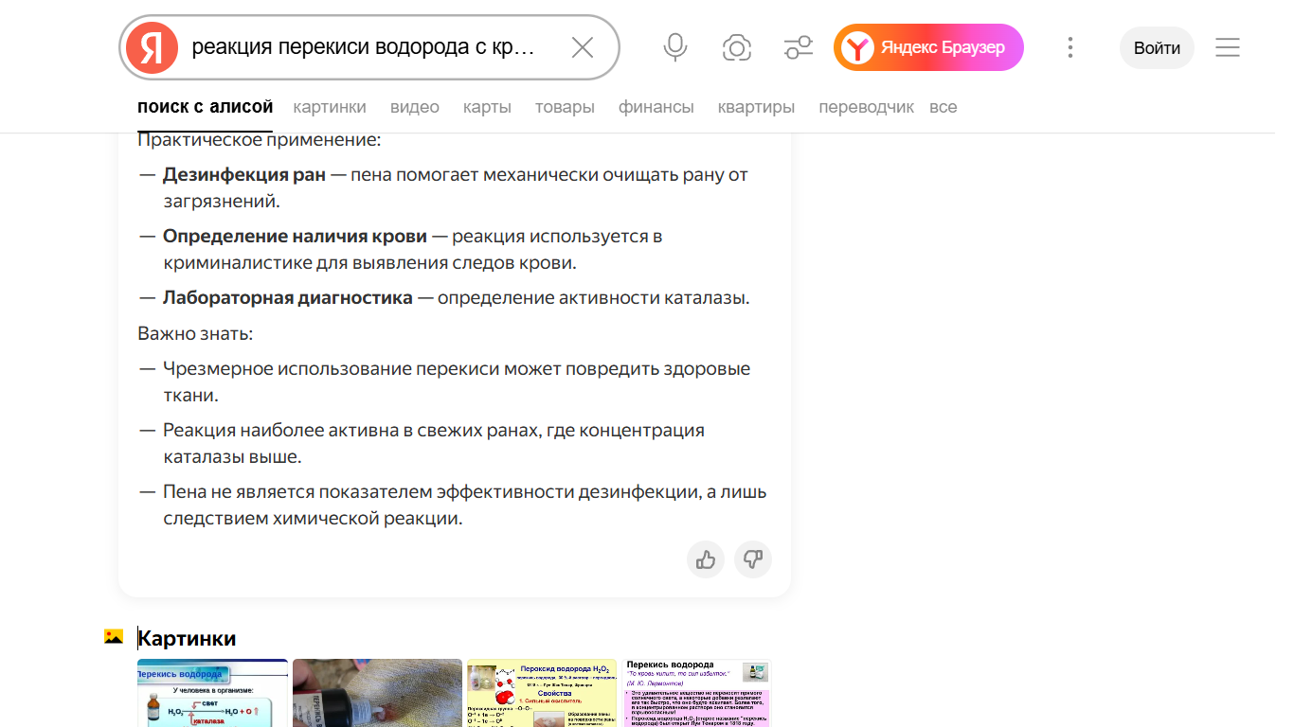This screenshot has width=1294, height=727.
Task: Switch to the видео tab
Action: (415, 107)
